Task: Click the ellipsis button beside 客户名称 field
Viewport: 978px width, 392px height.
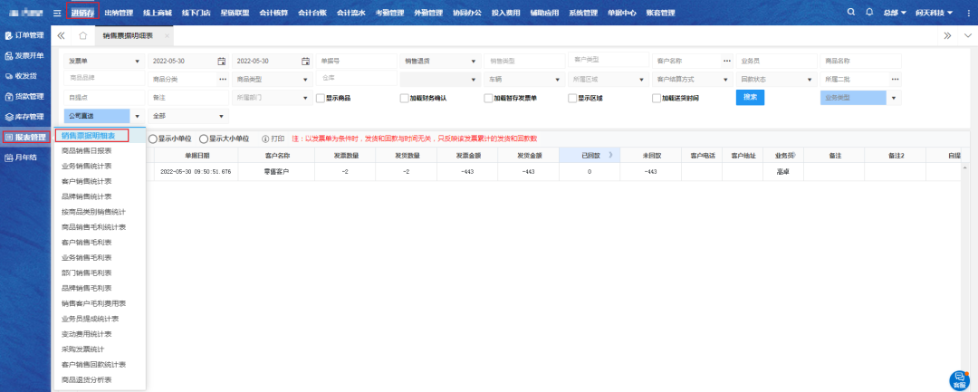Action: click(726, 61)
